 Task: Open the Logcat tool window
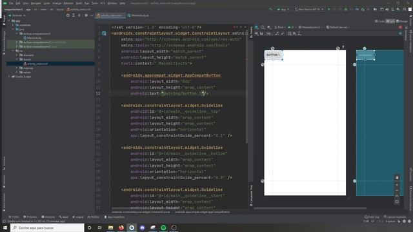point(78,217)
